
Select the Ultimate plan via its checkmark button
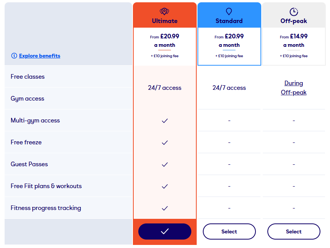coord(164,231)
